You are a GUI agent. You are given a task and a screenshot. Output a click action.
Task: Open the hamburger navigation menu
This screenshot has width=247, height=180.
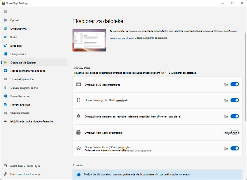[5, 12]
